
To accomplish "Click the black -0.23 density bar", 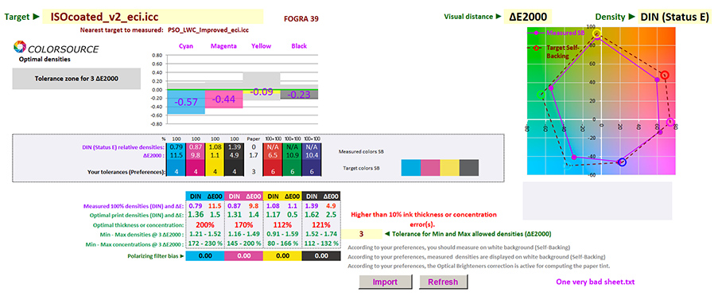I will [x=299, y=94].
